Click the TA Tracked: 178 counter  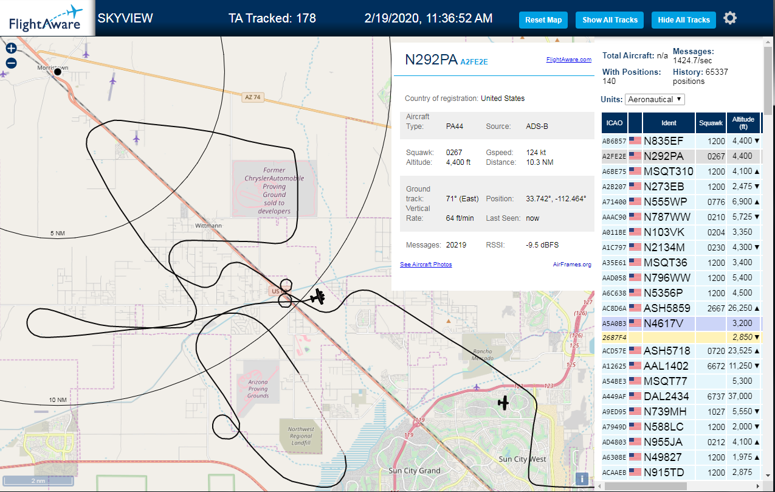(x=272, y=18)
